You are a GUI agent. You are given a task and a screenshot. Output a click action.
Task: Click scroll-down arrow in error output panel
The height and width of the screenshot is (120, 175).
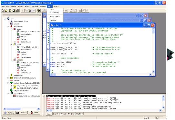coord(163,107)
